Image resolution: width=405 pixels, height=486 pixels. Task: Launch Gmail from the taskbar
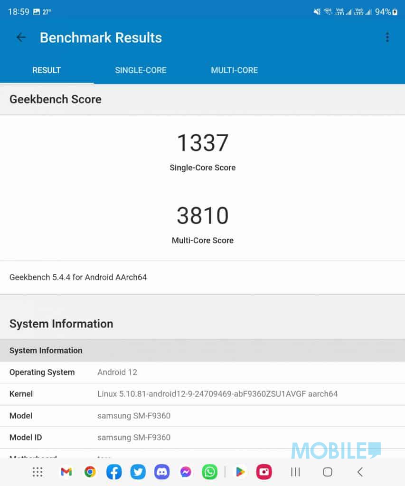click(x=66, y=472)
